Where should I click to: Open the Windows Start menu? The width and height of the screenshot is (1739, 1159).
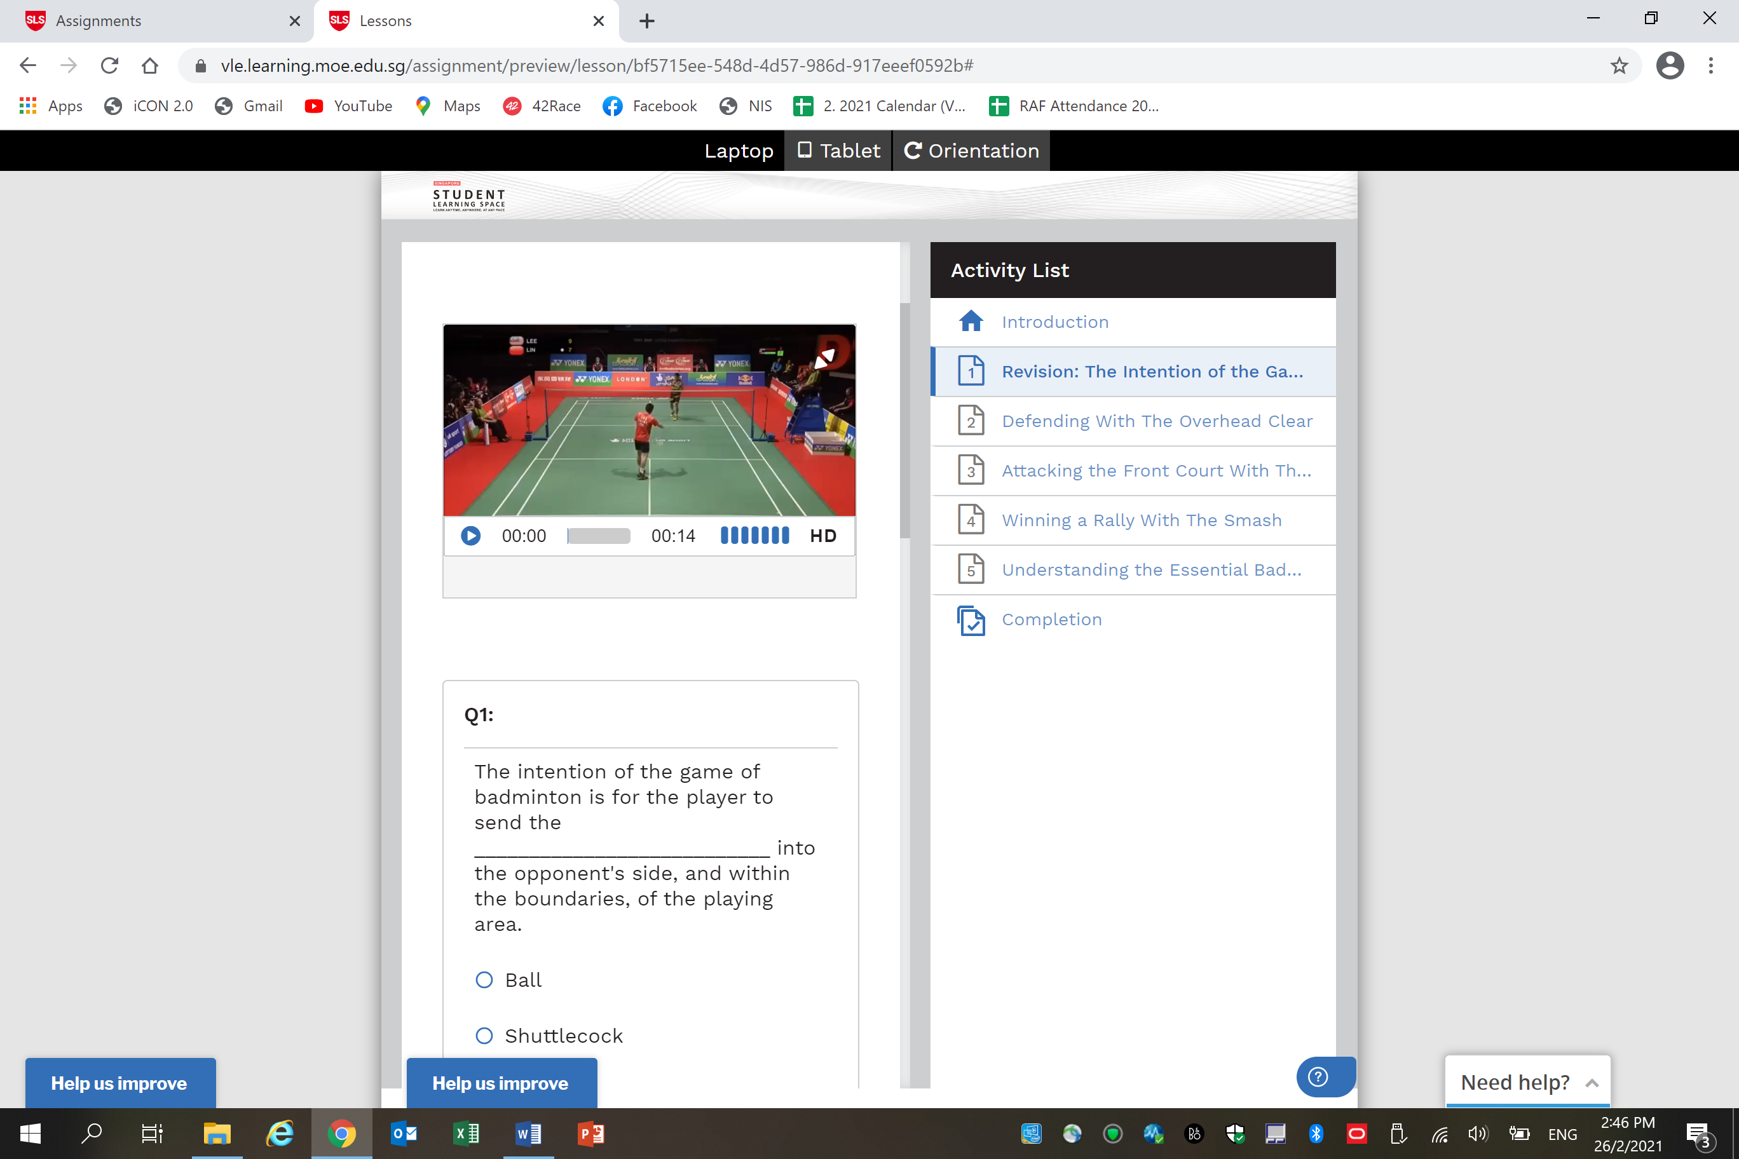31,1133
